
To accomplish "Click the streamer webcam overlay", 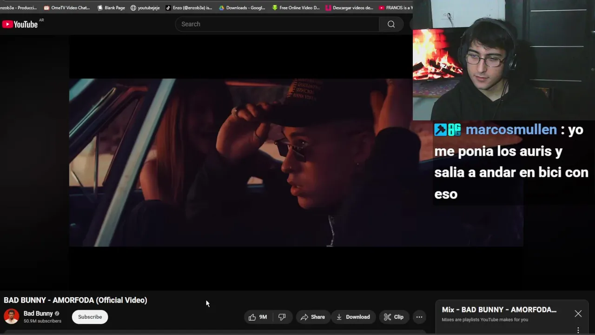I will coord(504,60).
